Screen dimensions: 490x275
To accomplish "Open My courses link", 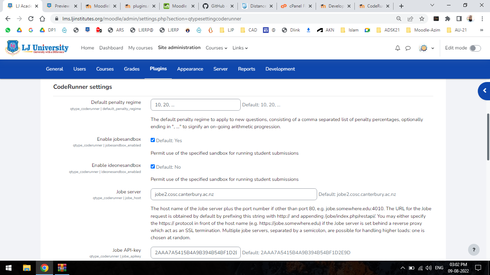I will pos(140,48).
